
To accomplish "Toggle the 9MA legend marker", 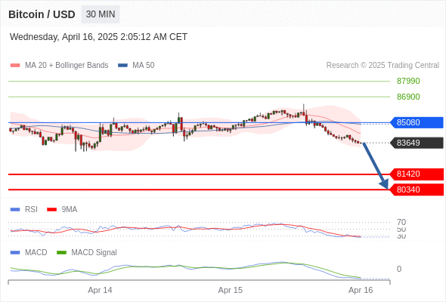I will [x=51, y=210].
